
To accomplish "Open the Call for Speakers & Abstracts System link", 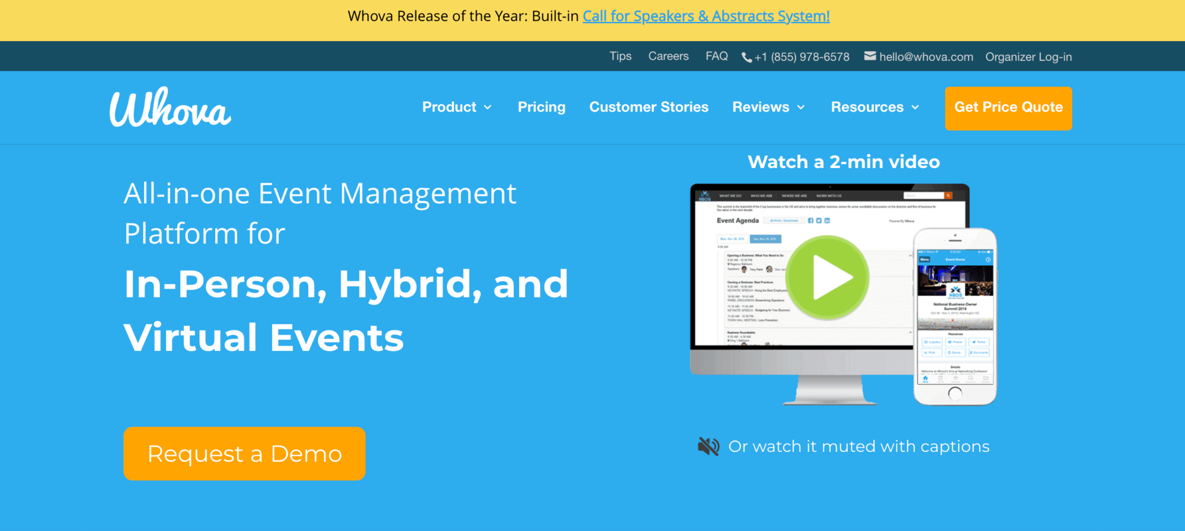I will (706, 16).
